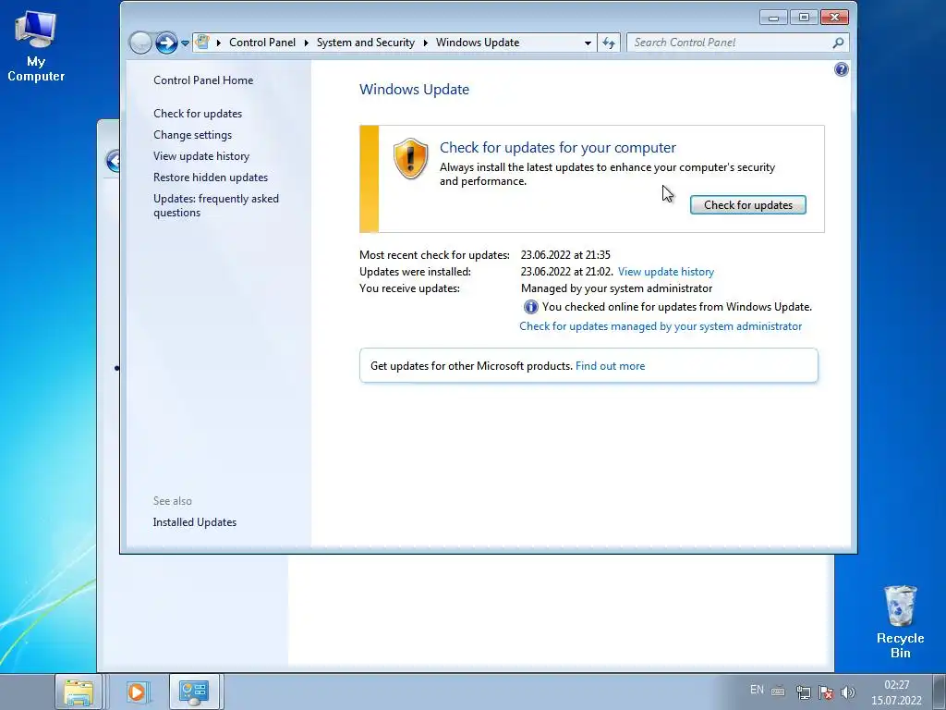
Task: Open Updates: frequently asked questions
Action: pyautogui.click(x=216, y=205)
